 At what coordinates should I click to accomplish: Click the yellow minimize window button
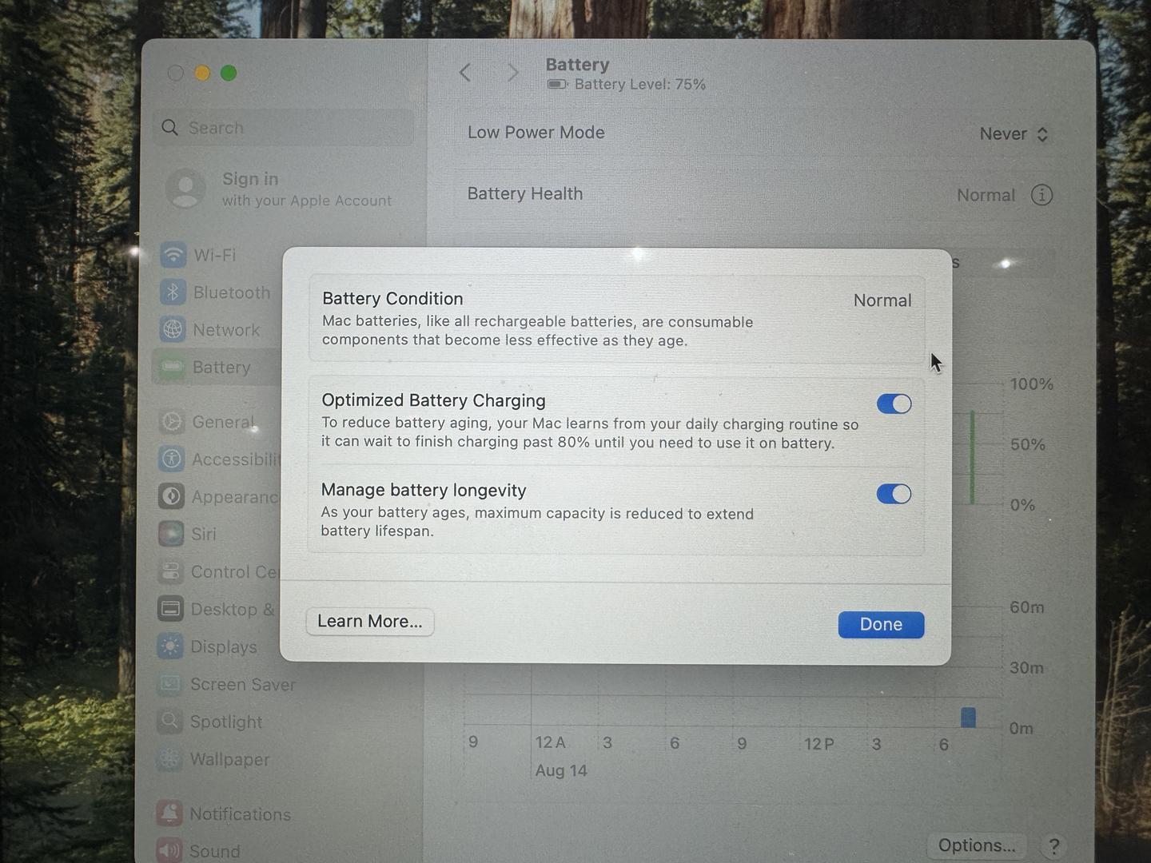pos(202,74)
